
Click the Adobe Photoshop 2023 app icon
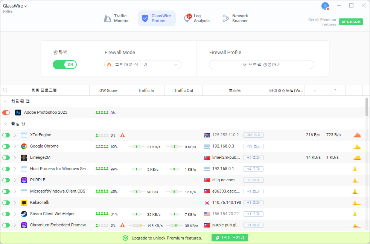tap(18, 113)
